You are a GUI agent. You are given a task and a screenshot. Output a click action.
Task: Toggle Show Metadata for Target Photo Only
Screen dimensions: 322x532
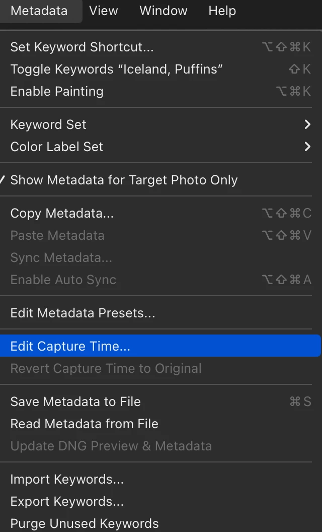tap(124, 180)
